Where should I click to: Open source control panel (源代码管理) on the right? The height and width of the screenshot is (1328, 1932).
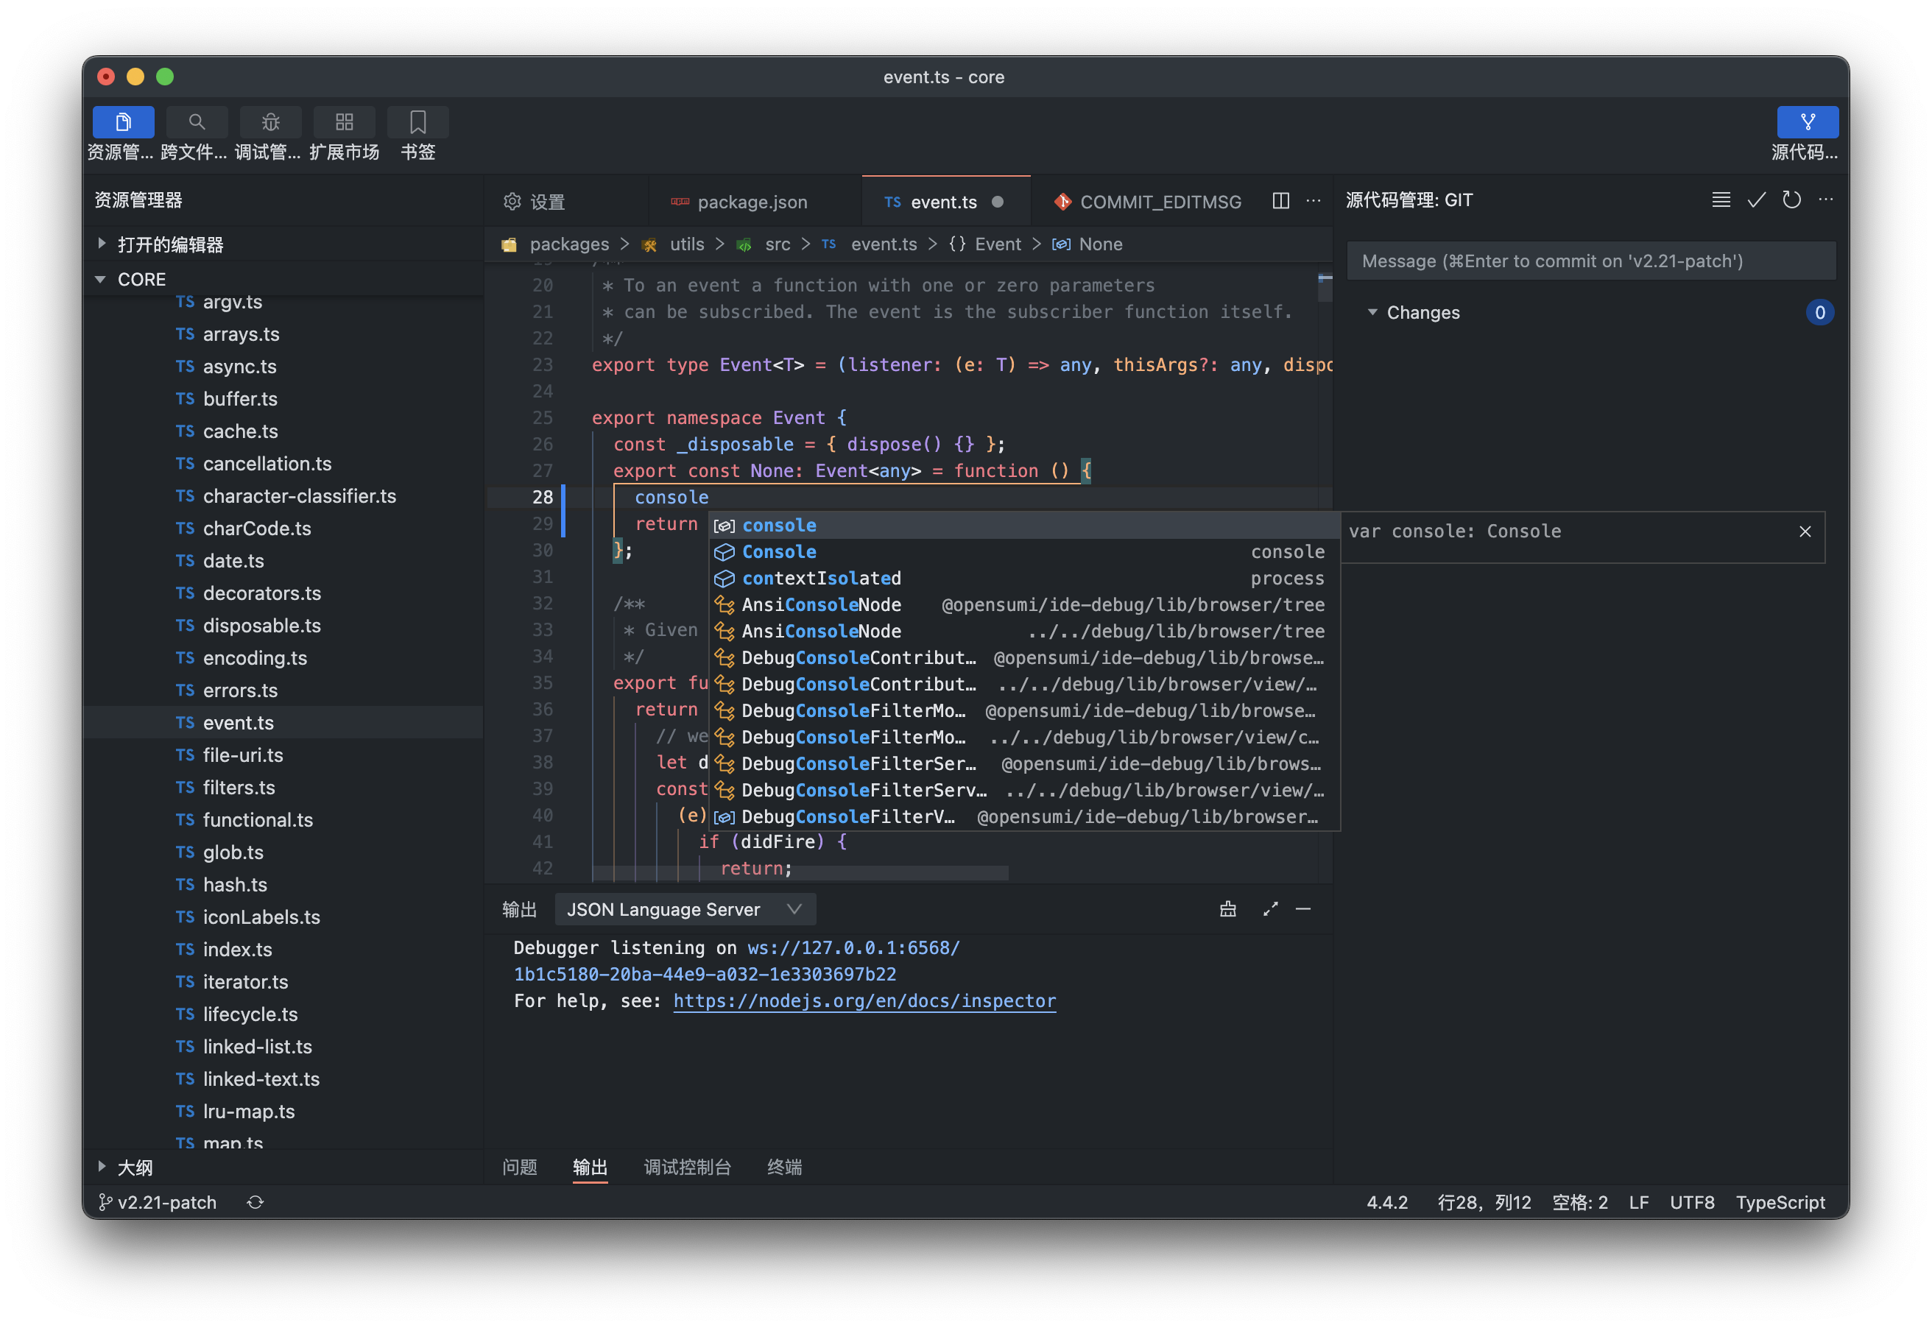[1807, 121]
